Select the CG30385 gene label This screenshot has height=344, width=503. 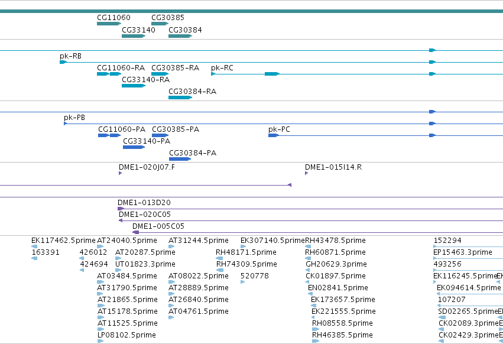point(168,18)
